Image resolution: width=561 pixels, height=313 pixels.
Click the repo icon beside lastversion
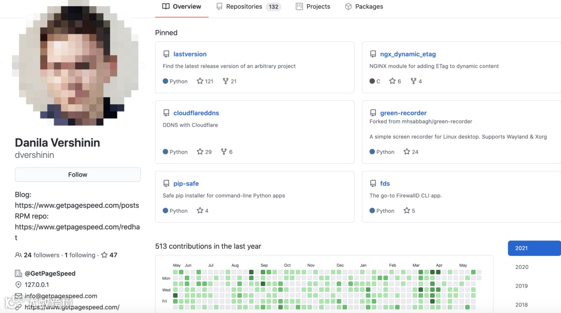pyautogui.click(x=166, y=54)
